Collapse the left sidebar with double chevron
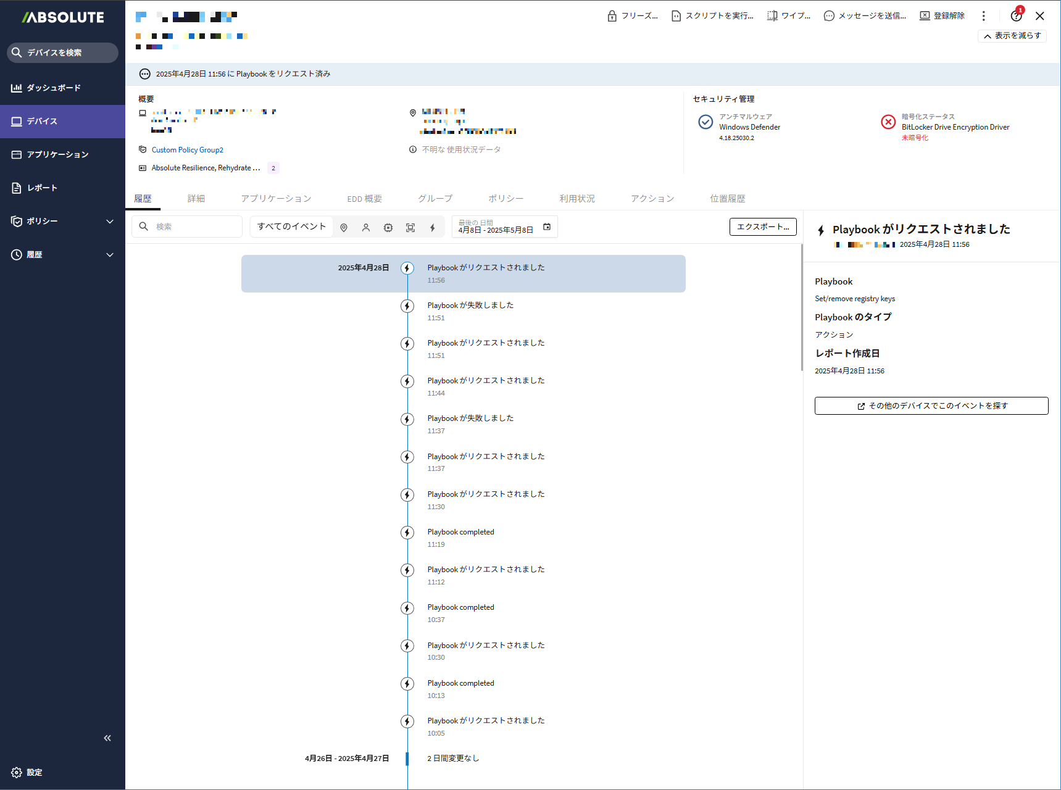 click(x=107, y=738)
